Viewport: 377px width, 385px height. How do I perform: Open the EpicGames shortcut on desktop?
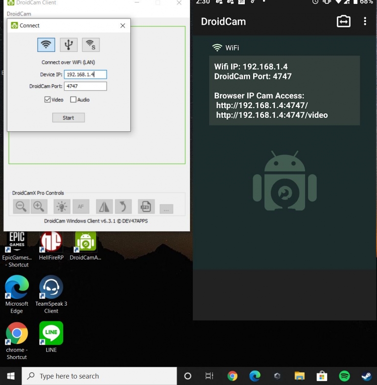coord(17,249)
